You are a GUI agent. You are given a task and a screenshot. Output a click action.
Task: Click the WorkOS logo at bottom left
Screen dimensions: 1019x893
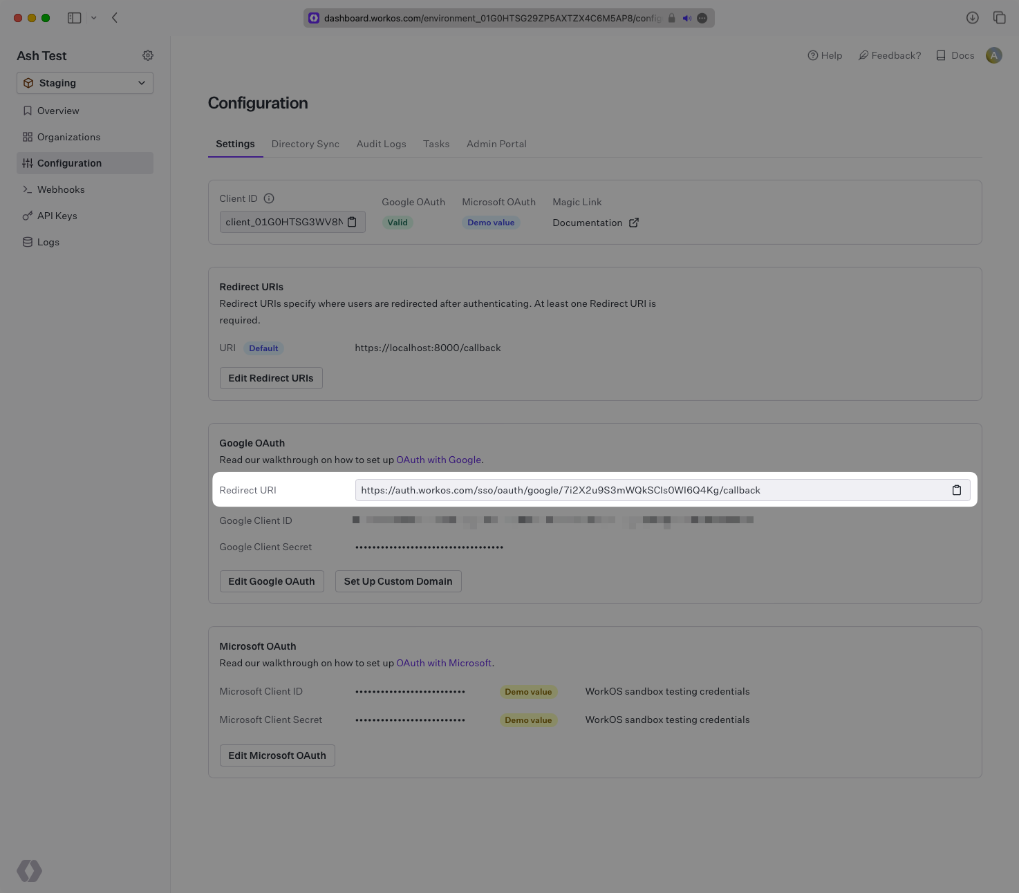(30, 870)
